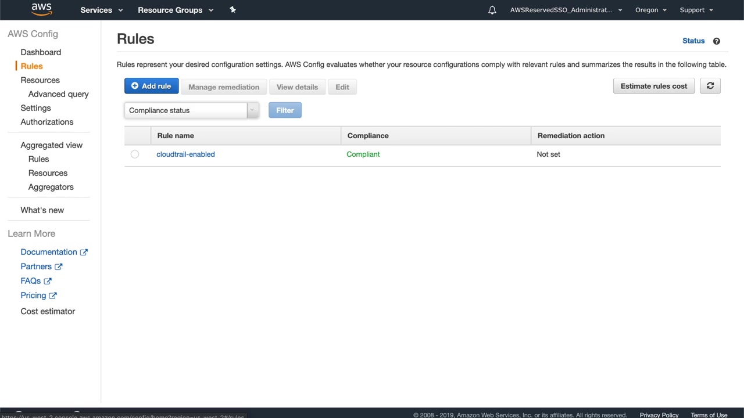Click external link icon beside Partners

(58, 266)
